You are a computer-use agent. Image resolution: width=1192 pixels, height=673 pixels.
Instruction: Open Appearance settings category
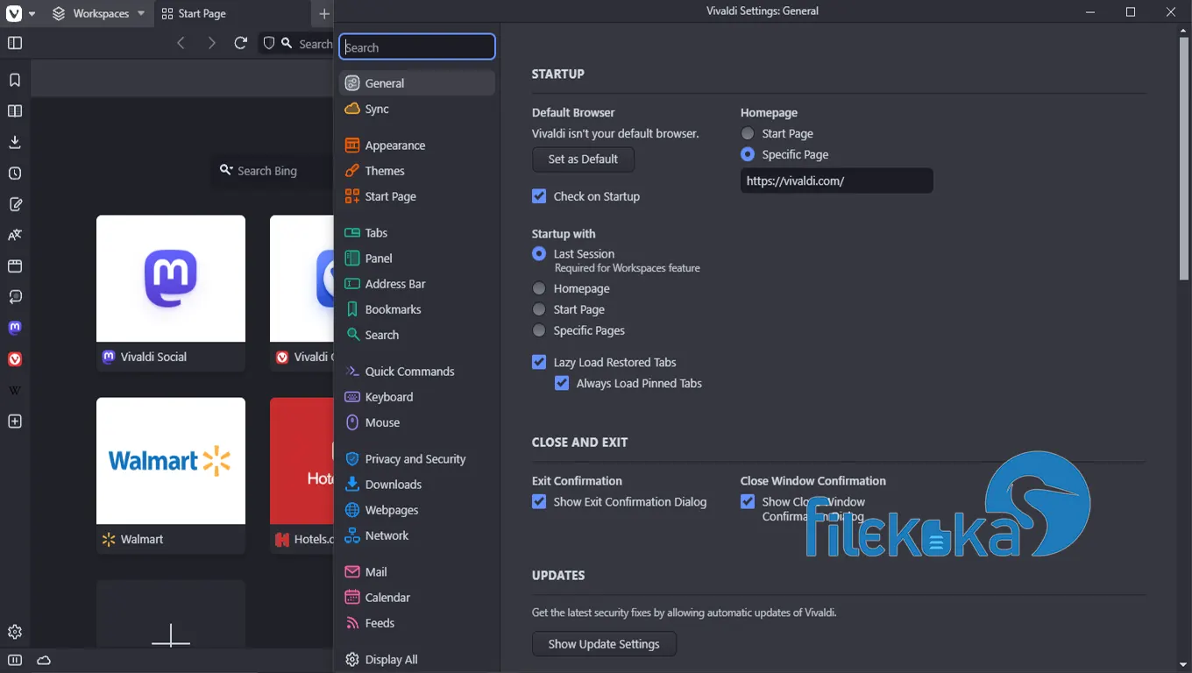[x=417, y=145]
